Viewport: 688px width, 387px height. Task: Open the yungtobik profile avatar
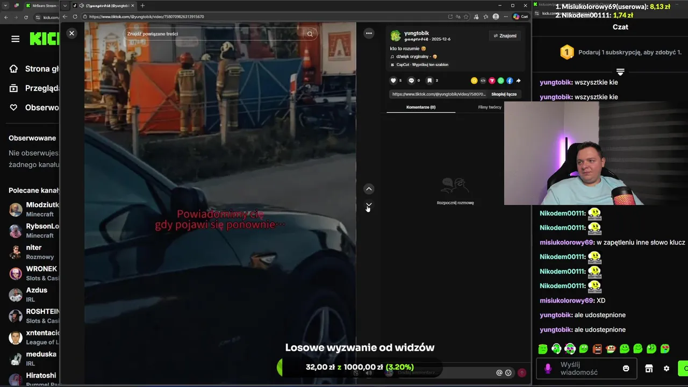pyautogui.click(x=396, y=36)
